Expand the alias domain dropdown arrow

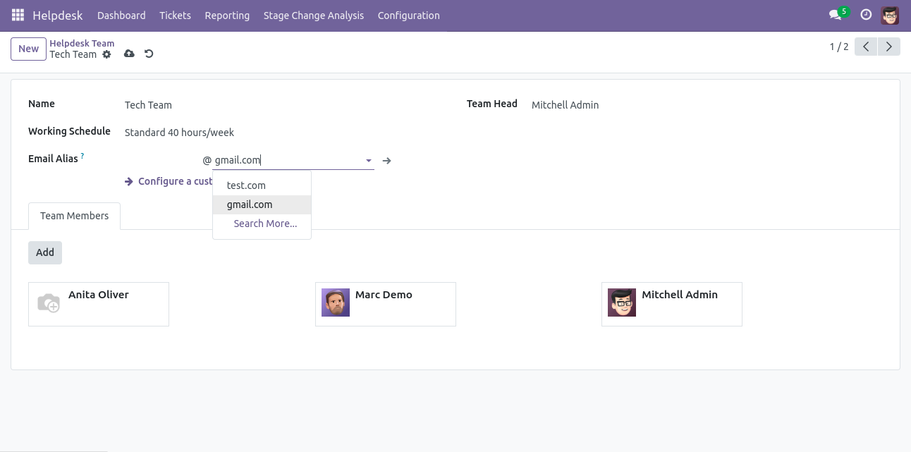368,161
